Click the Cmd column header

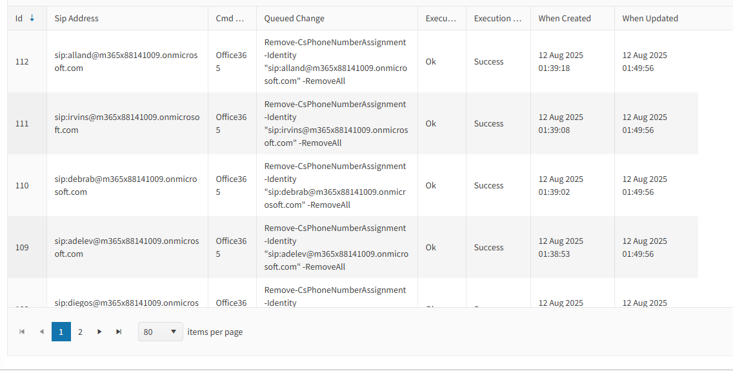point(230,18)
